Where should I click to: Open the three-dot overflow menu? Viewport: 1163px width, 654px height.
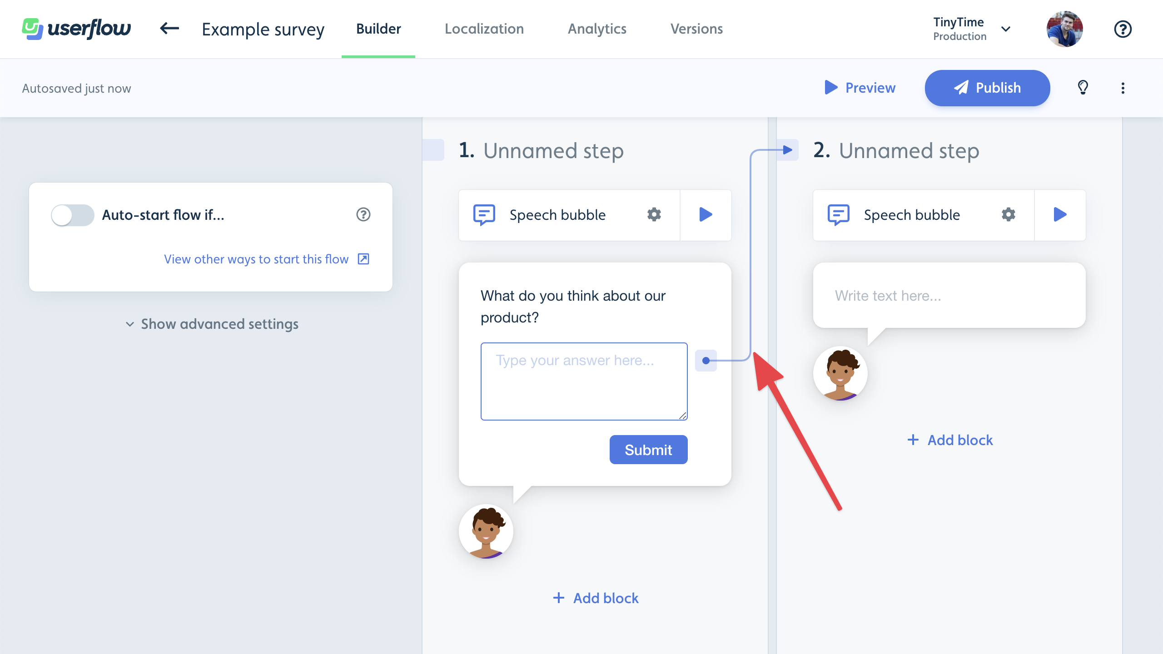tap(1123, 88)
